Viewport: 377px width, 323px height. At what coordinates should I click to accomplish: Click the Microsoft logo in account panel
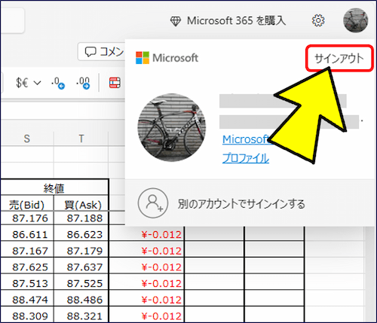tap(167, 58)
